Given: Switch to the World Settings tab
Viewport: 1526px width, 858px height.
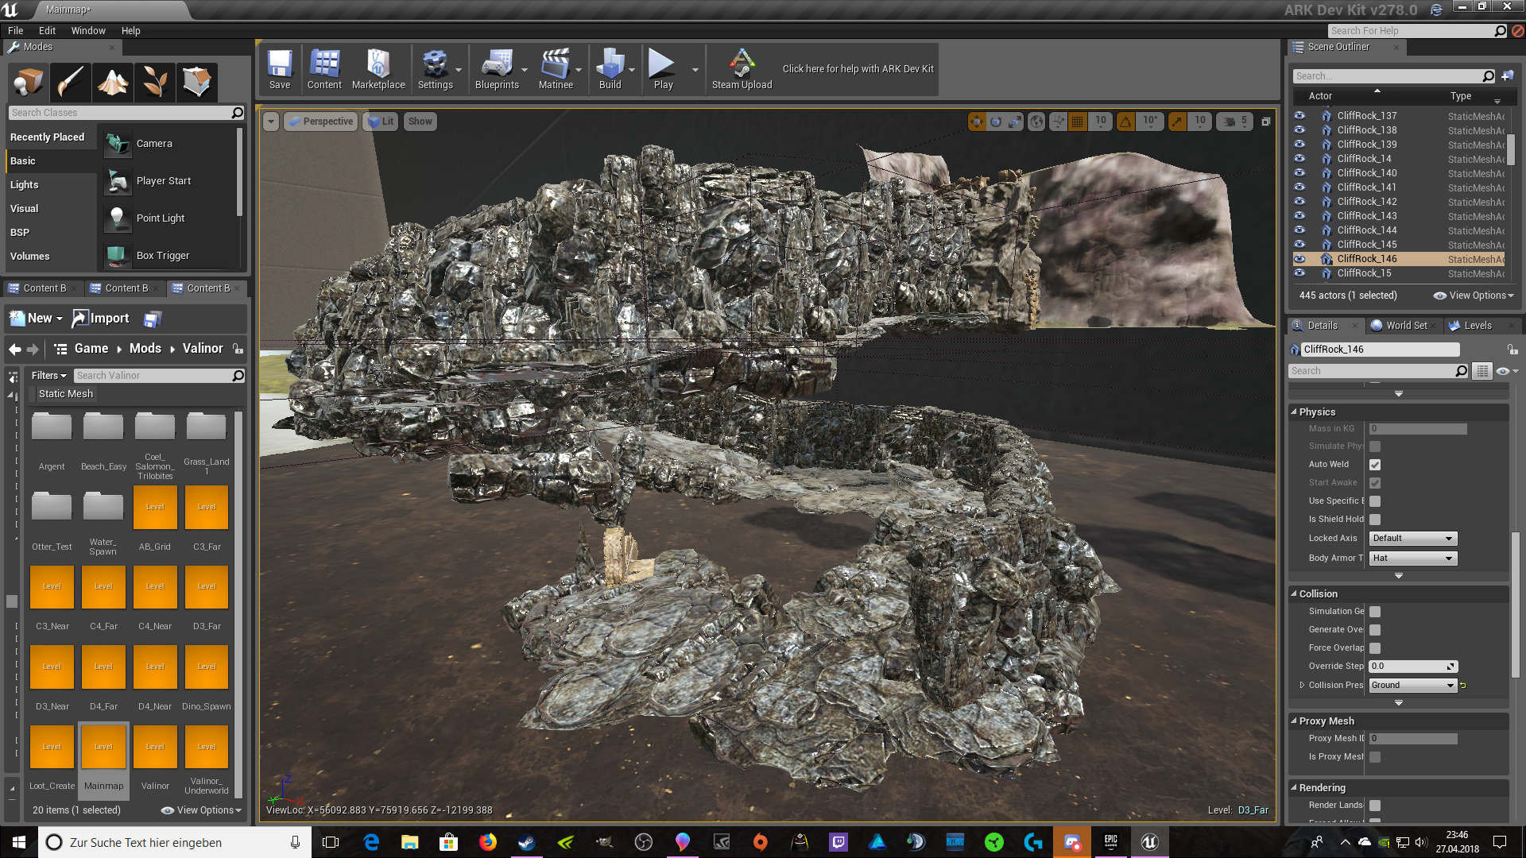Looking at the screenshot, I should click(1405, 326).
